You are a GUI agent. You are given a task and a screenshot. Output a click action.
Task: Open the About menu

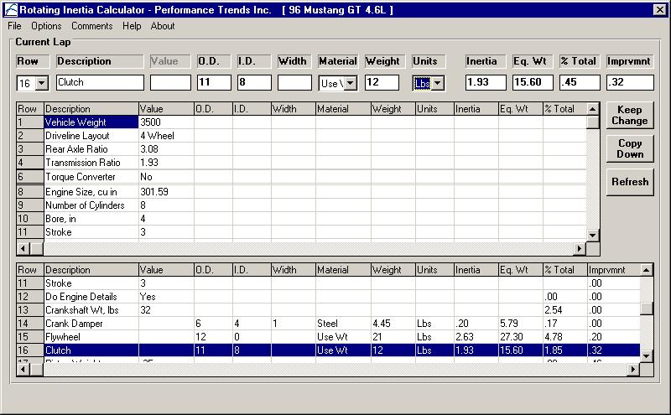click(163, 26)
